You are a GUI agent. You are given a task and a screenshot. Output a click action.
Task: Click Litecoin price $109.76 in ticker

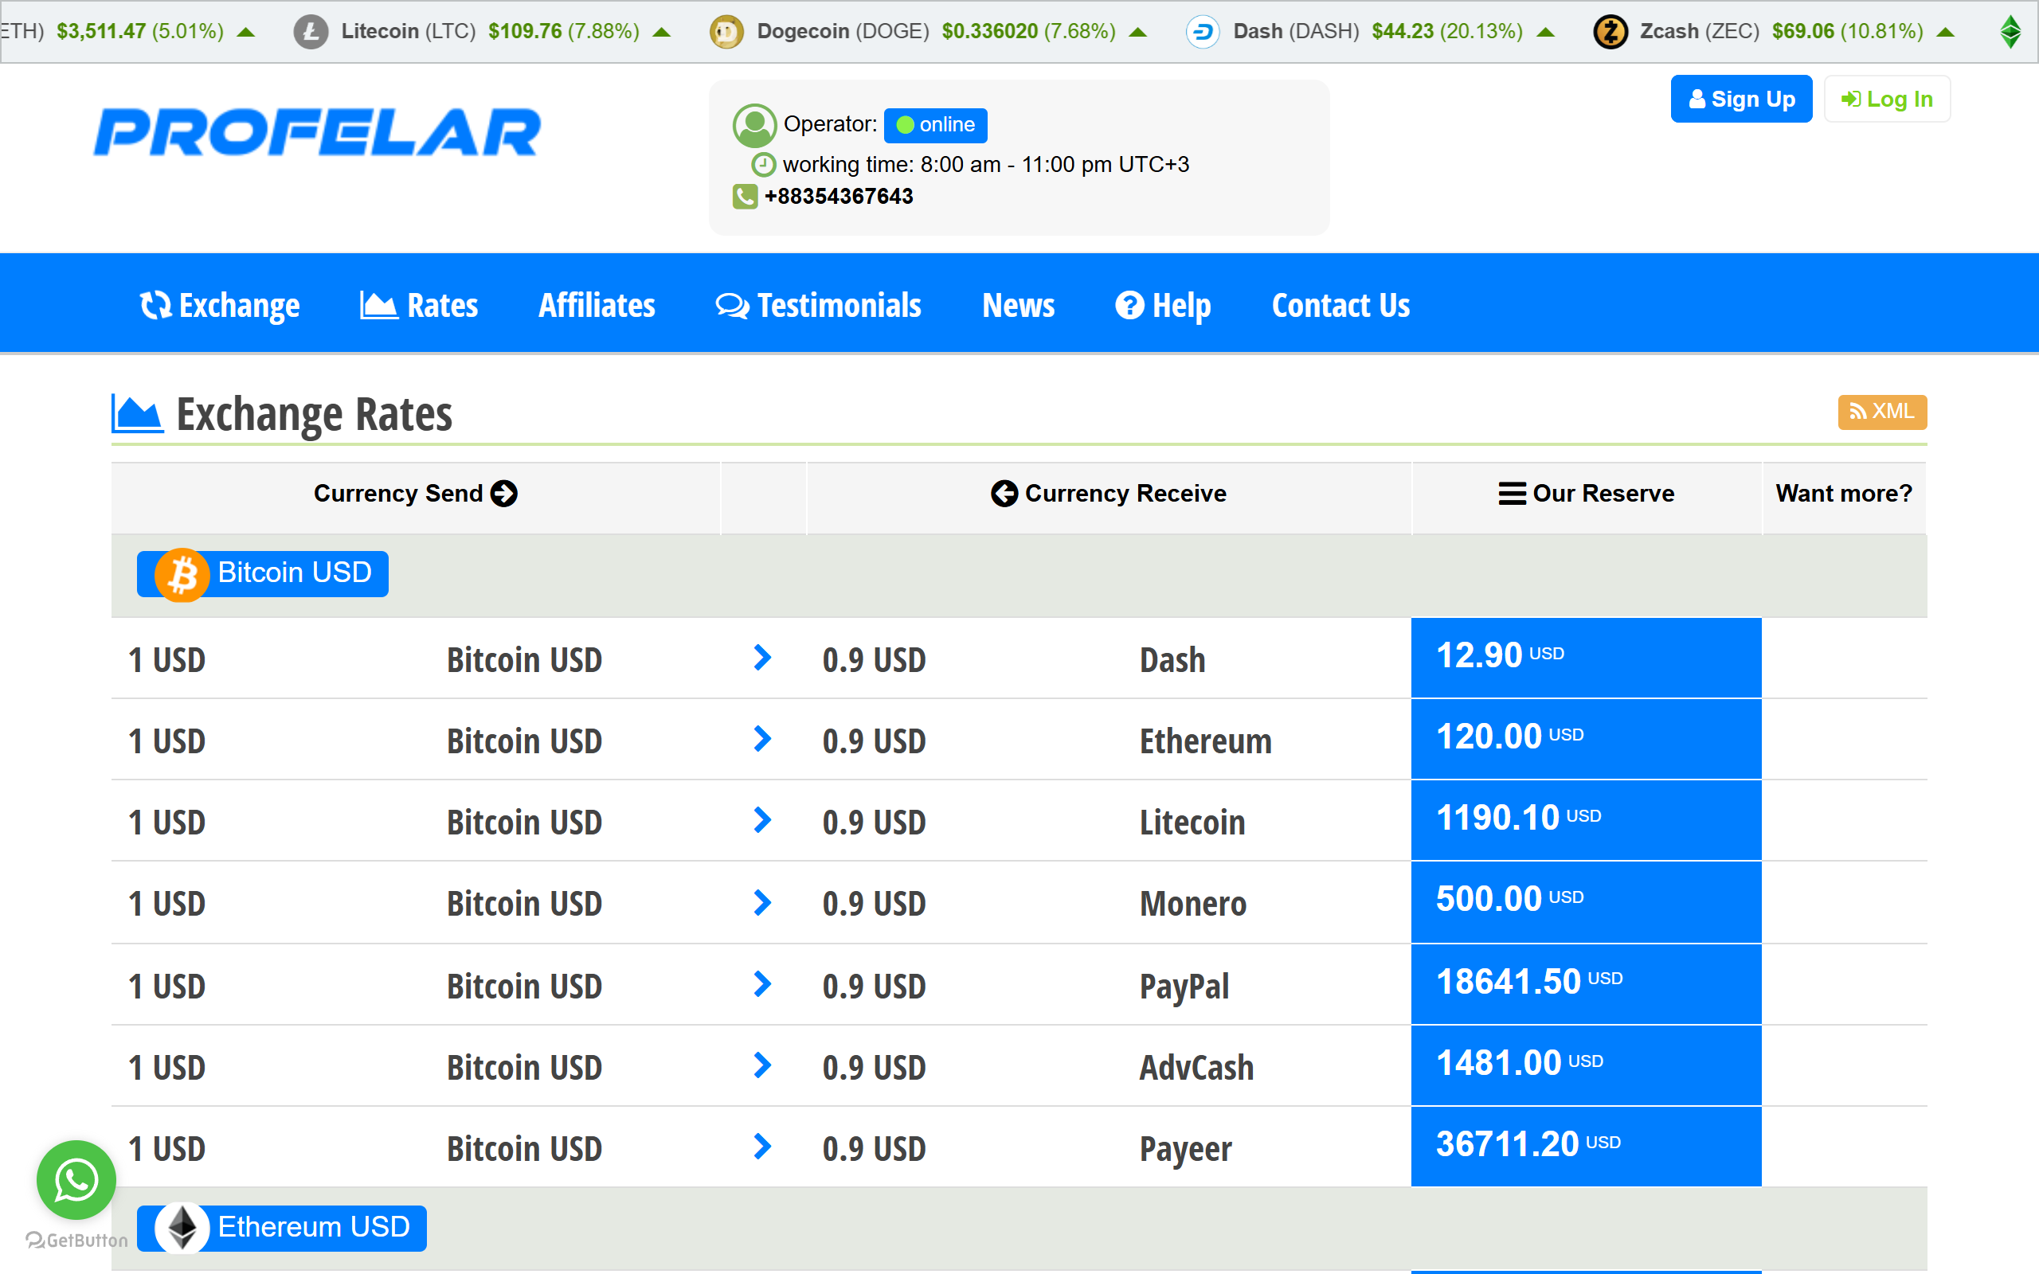(525, 32)
